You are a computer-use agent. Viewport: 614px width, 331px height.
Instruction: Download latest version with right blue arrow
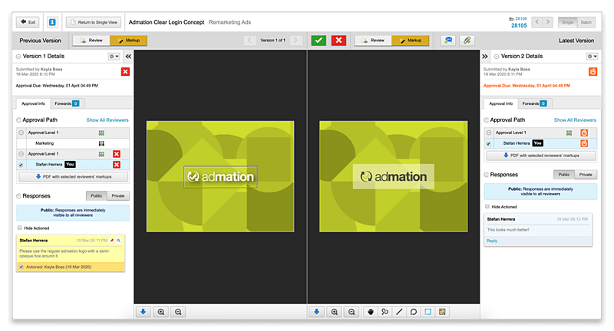[x=317, y=312]
